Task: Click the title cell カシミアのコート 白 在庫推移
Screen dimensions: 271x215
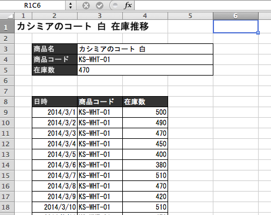Action: tap(83, 26)
